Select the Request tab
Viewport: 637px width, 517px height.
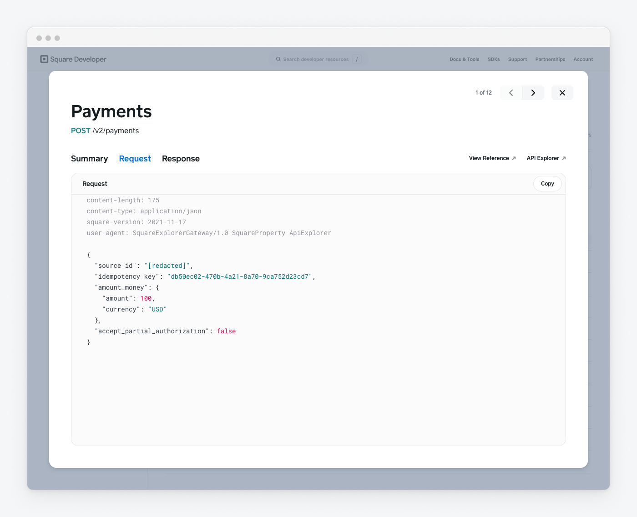135,159
